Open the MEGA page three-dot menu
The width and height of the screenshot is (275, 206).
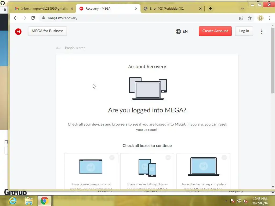[262, 32]
